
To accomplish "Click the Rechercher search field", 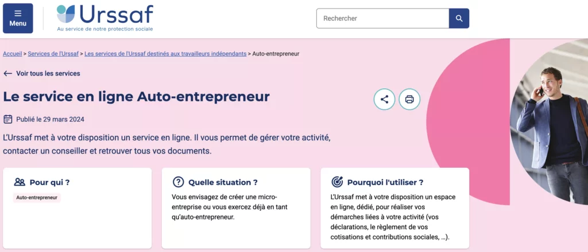I will (382, 18).
